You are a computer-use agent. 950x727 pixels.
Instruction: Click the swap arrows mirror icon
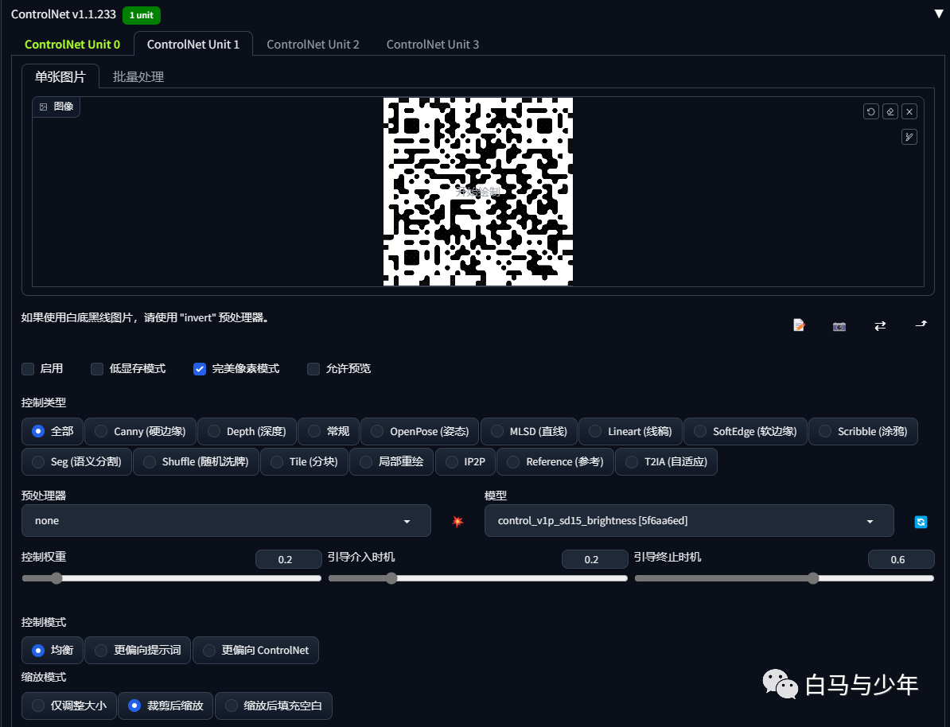click(x=880, y=326)
